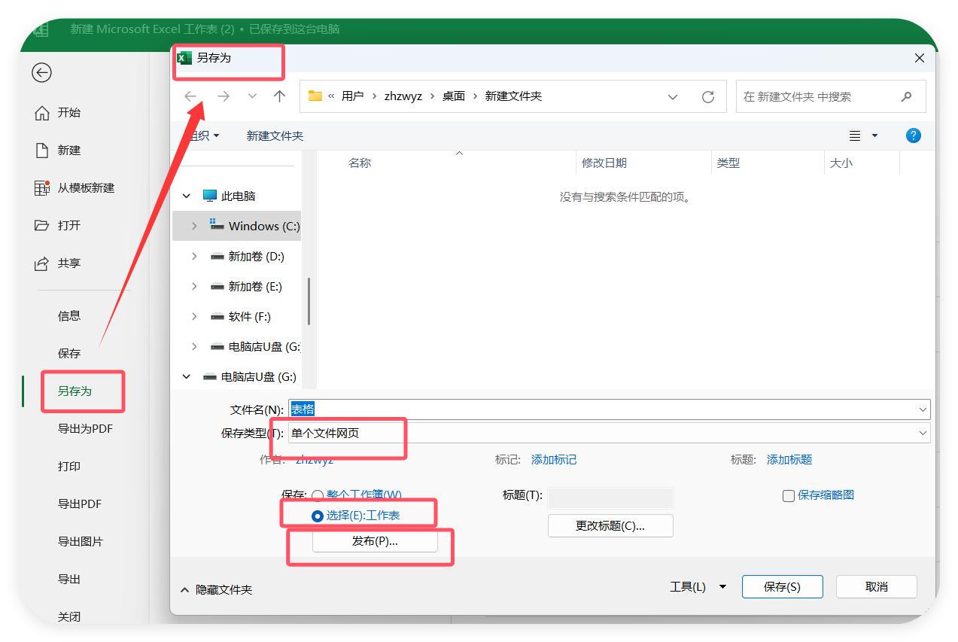Screen dimensions: 958x642
Task: Collapse folders via 隐藏文件夹
Action: [x=217, y=590]
